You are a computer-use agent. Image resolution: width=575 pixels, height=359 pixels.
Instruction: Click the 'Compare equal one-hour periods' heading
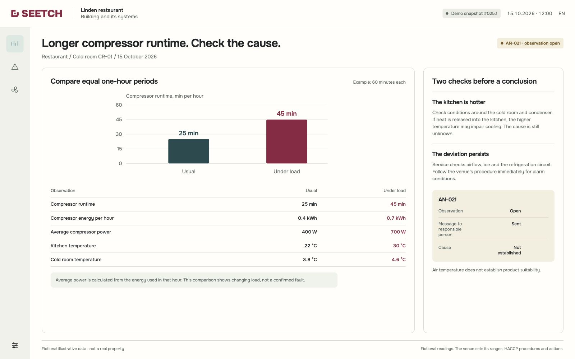coord(104,81)
